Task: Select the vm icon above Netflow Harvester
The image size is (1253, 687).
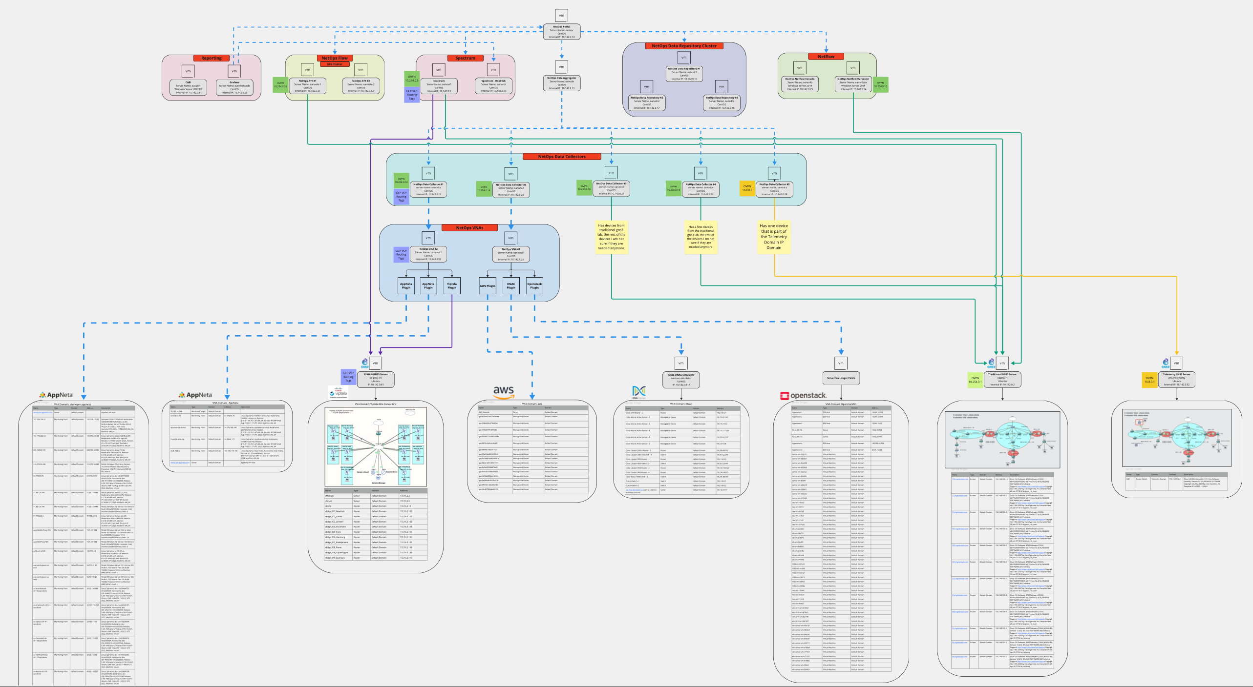Action: click(x=853, y=68)
